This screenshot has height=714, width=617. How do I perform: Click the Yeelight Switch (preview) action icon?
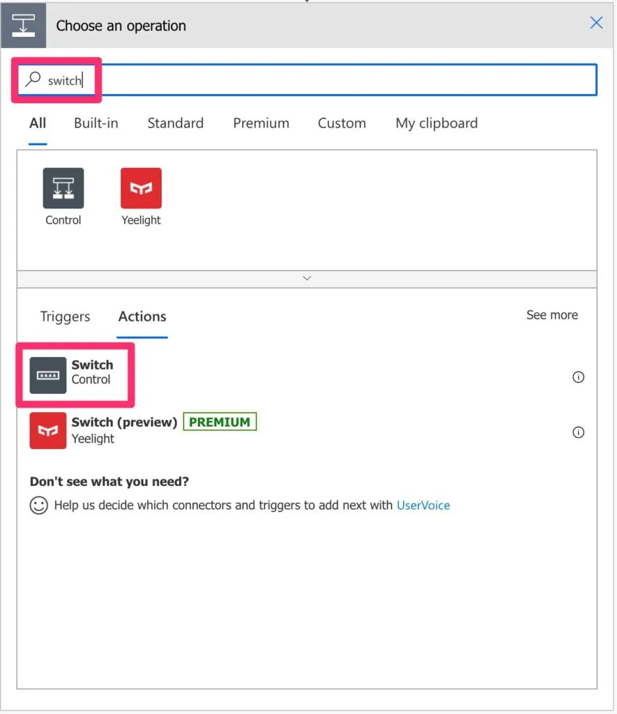(48, 430)
